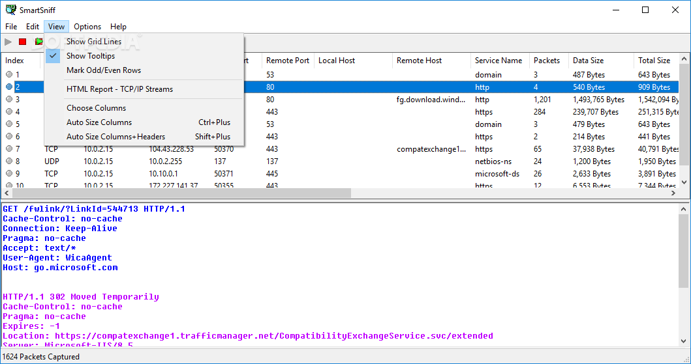Open the Edit menu

33,27
